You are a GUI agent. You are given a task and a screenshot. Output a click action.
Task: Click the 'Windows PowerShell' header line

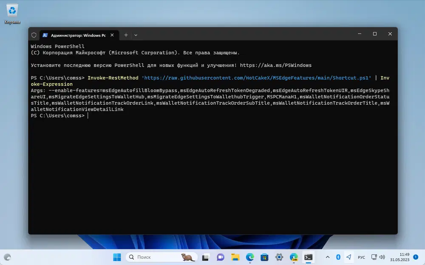(57, 46)
